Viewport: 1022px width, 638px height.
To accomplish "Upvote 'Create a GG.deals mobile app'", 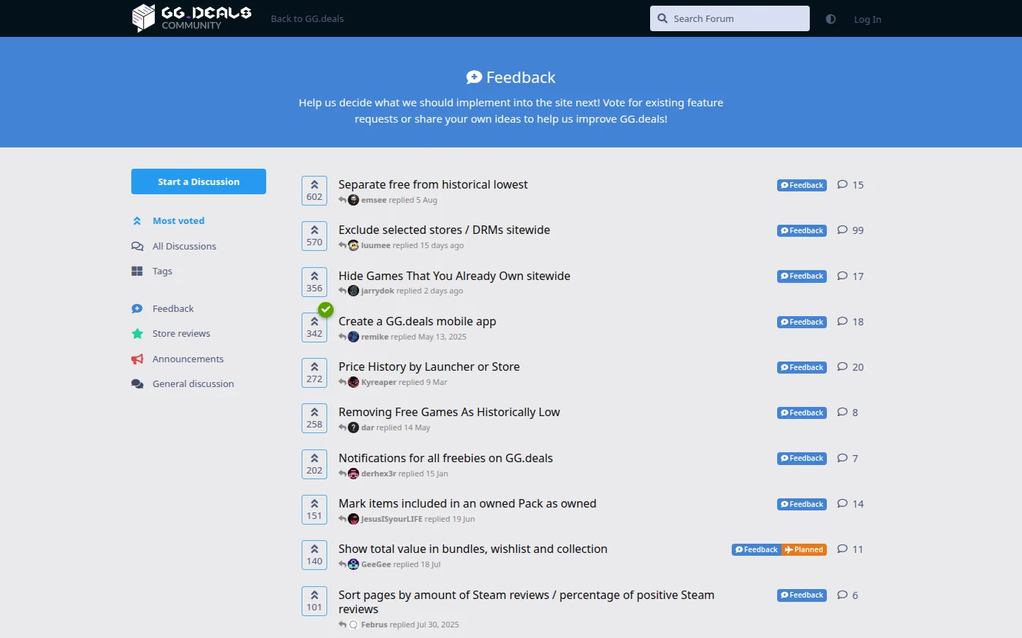I will tap(314, 328).
